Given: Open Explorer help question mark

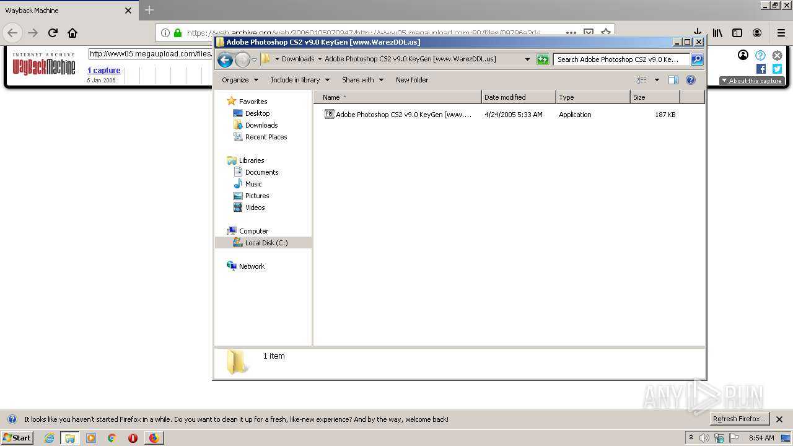Looking at the screenshot, I should pos(691,80).
